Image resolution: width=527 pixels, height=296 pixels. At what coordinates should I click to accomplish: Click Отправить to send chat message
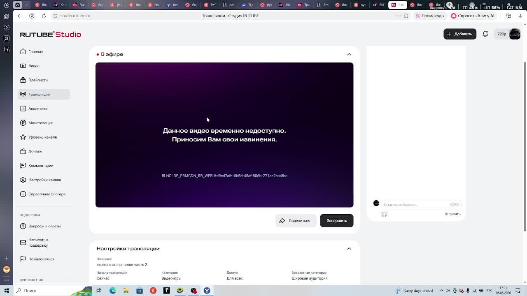[453, 214]
